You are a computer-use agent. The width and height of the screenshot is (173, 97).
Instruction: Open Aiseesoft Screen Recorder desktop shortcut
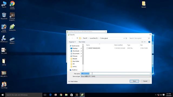click(x=12, y=17)
